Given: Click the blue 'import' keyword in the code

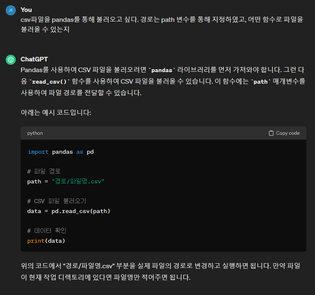Looking at the screenshot, I should 38,152.
